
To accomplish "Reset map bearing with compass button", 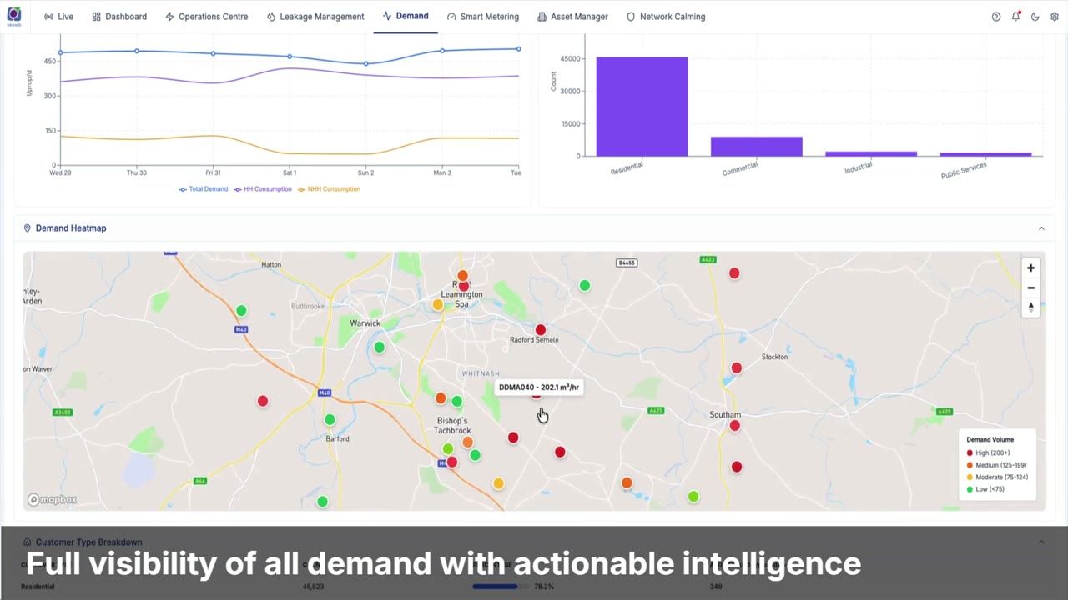I will click(1030, 307).
